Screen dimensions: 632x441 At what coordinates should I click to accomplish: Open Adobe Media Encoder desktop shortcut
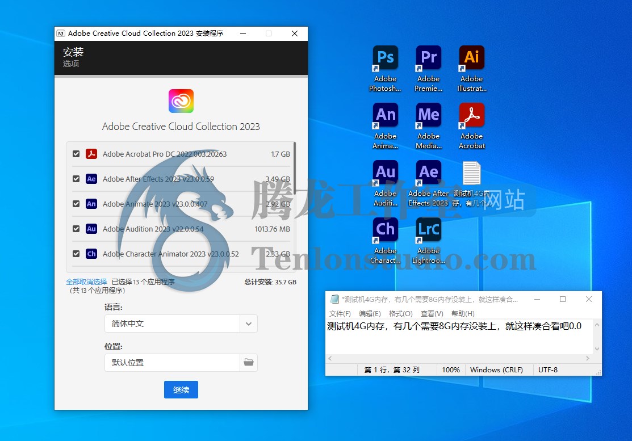[x=429, y=126]
